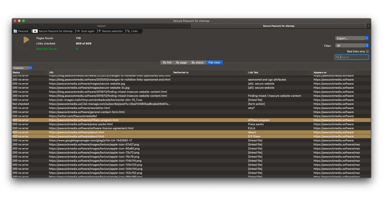The height and width of the screenshot is (204, 383).
Task: Select the affiliate-program.html row
Action: tap(191, 120)
